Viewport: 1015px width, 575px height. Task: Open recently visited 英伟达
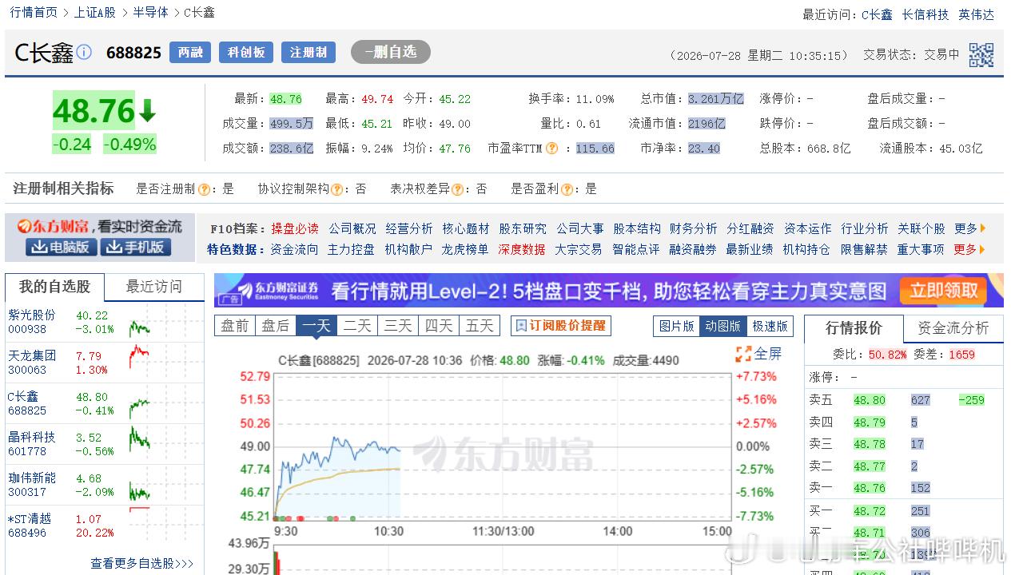pos(976,14)
